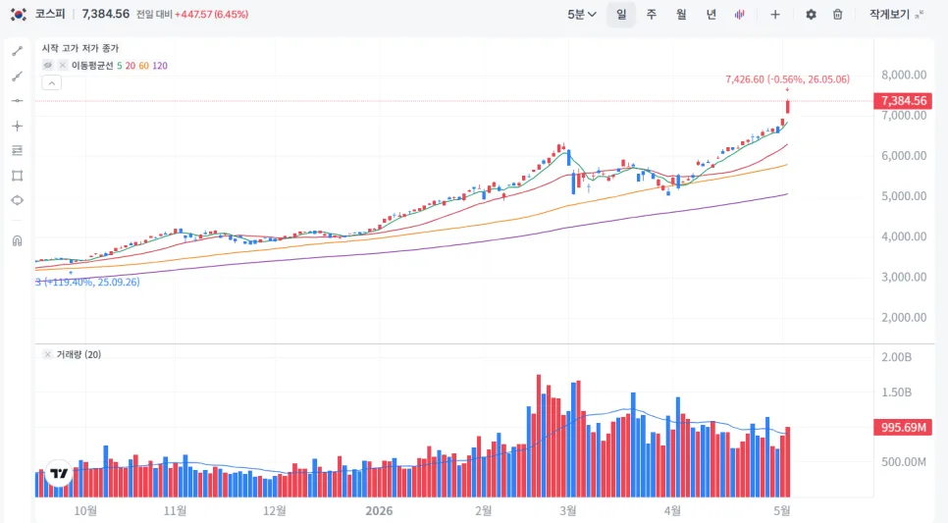Add indicator with the plus icon
Image resolution: width=948 pixels, height=523 pixels.
[775, 15]
